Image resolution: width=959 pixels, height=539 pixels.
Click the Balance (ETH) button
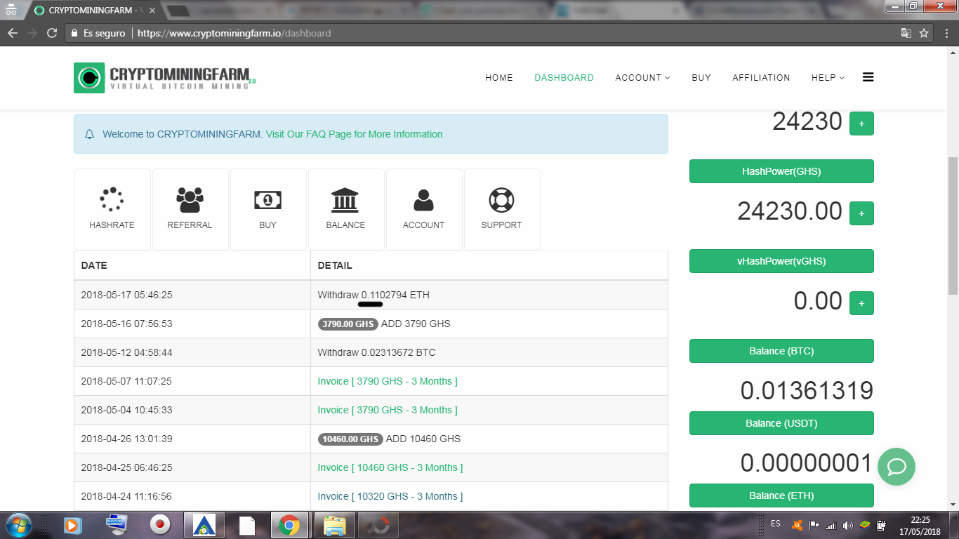point(781,495)
